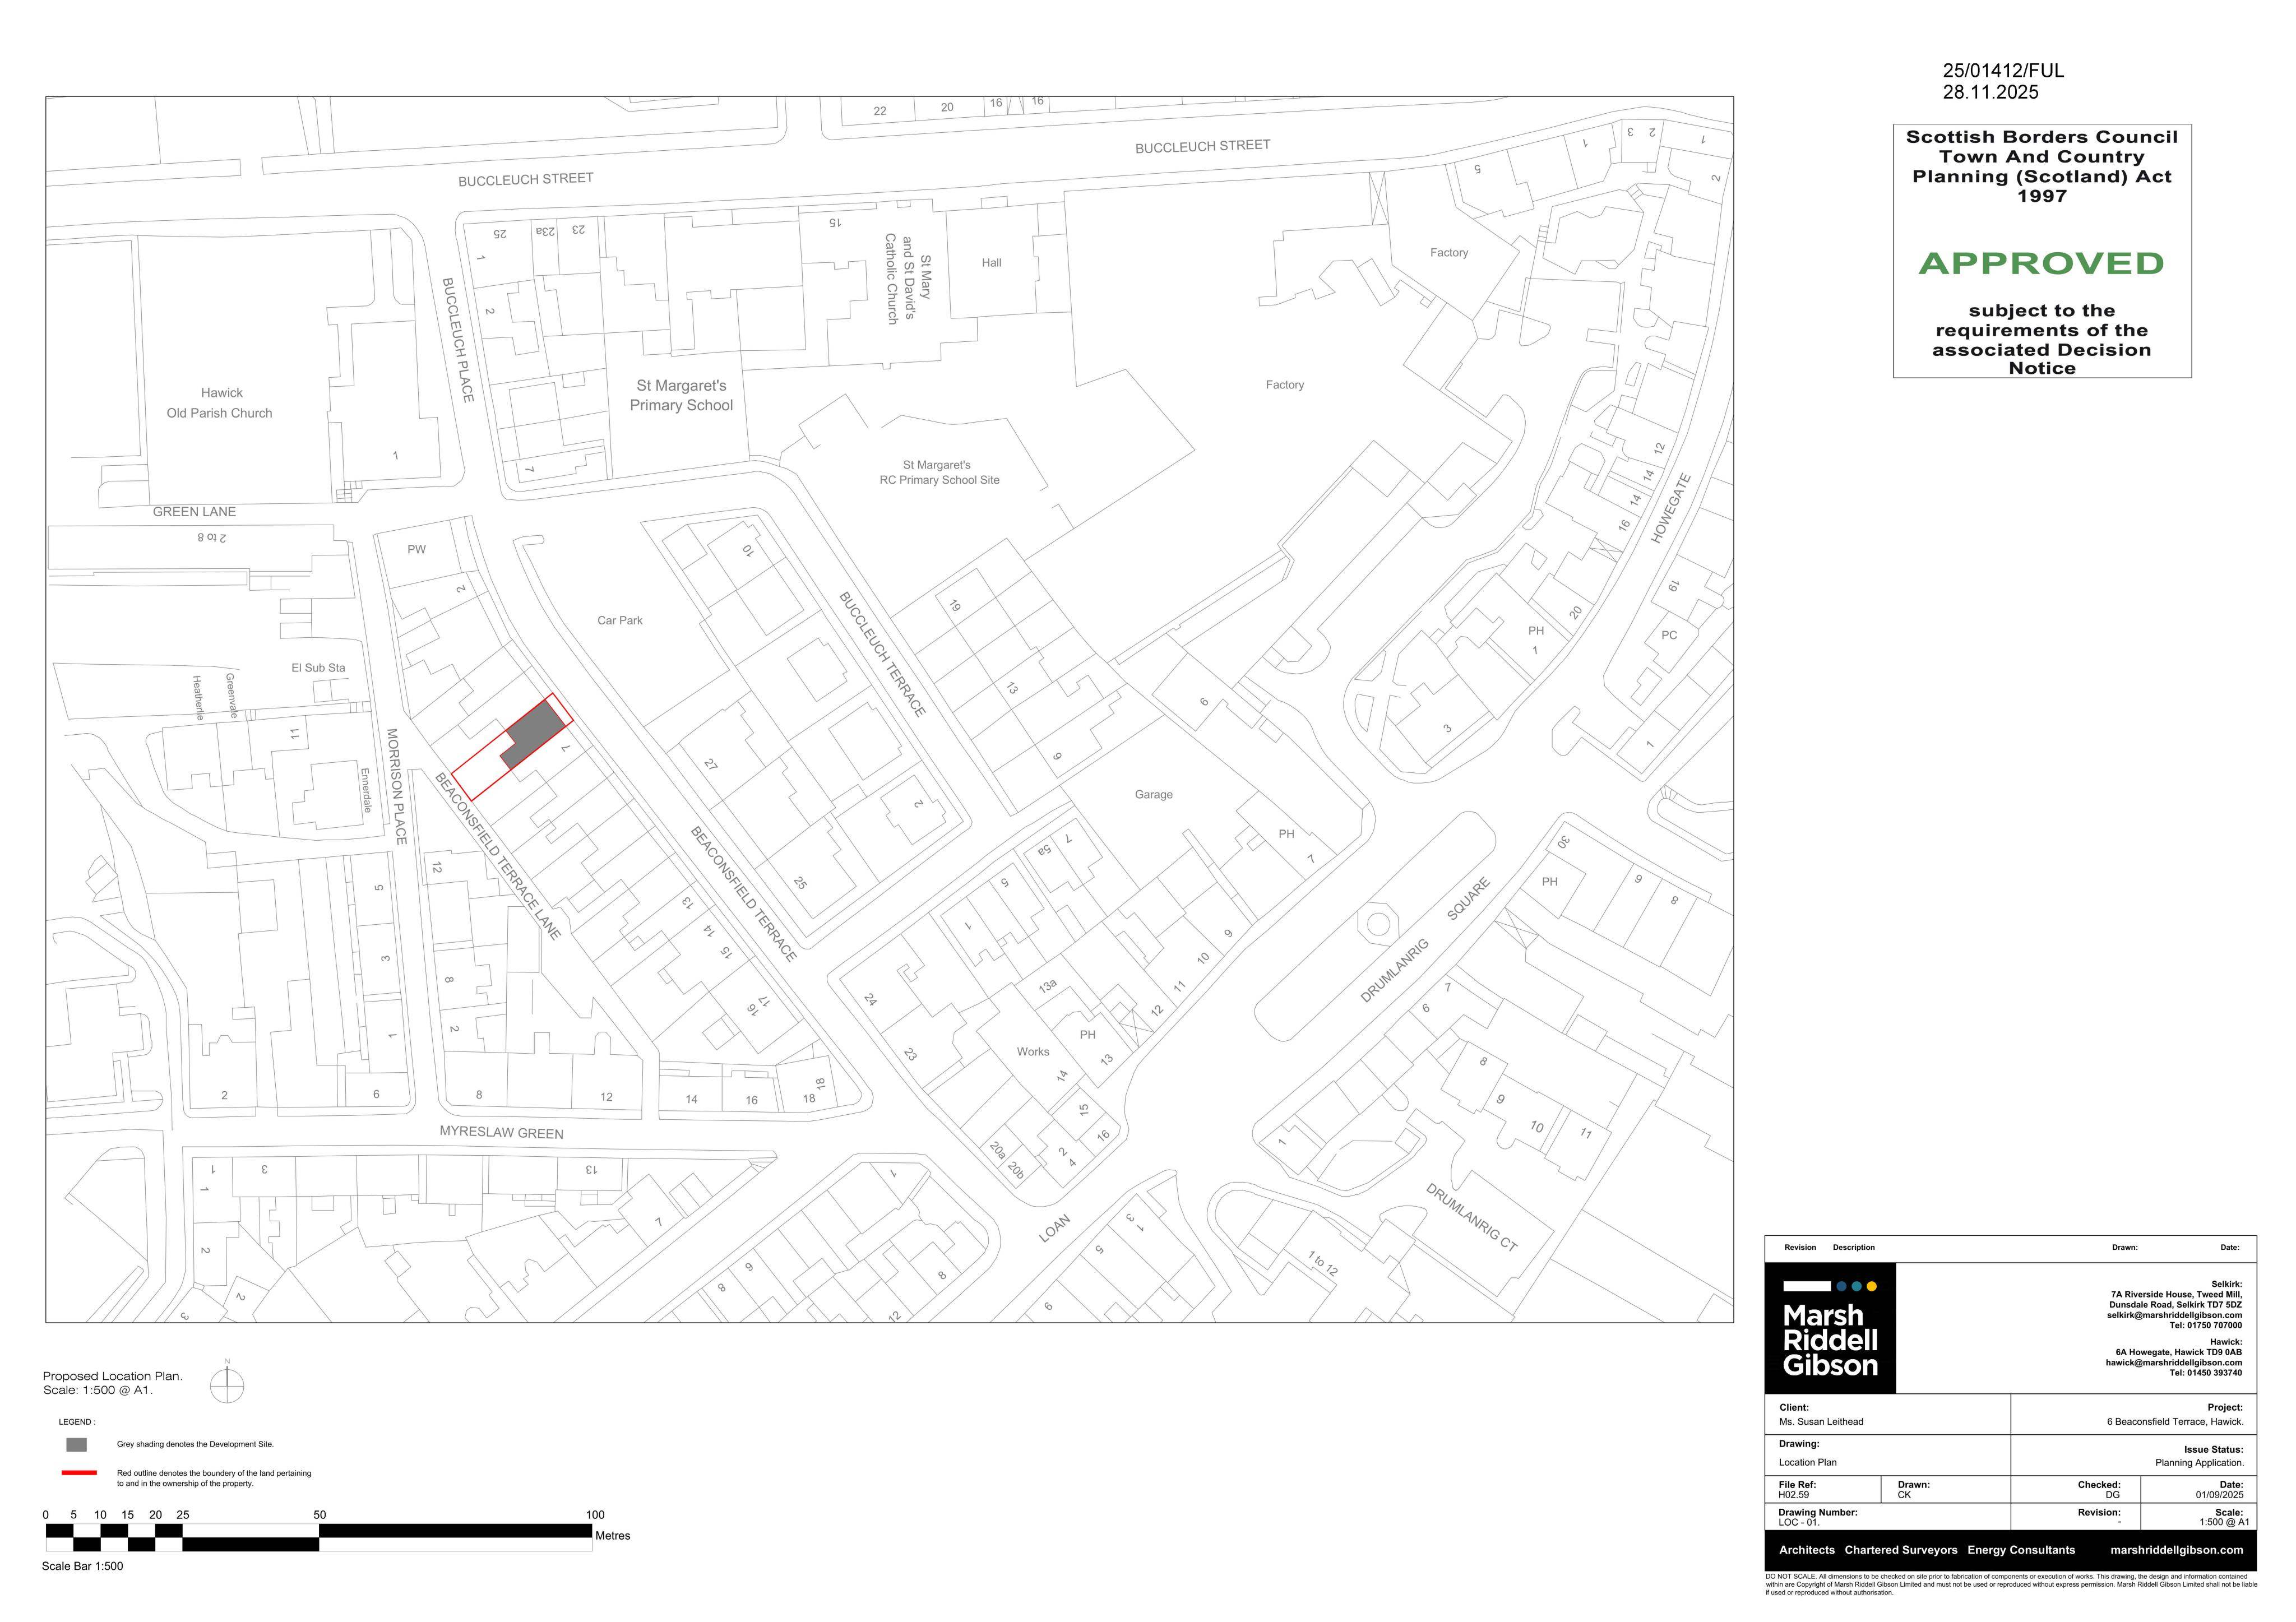
Task: Click the DRUMLANRIG CT street label
Action: click(1471, 1217)
